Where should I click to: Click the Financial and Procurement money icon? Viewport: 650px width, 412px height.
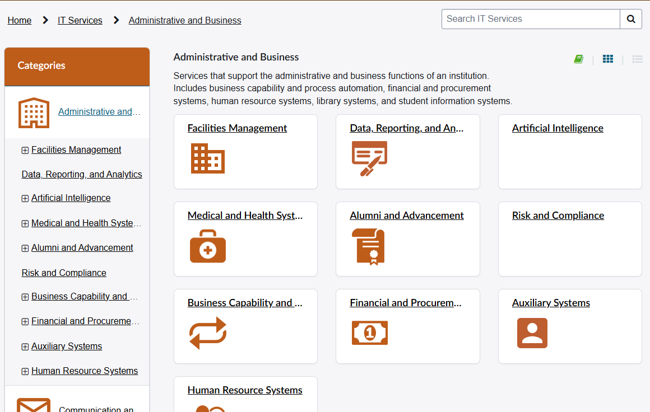click(369, 333)
